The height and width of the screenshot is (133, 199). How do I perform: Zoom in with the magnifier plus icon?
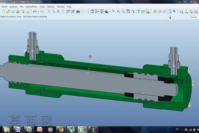[118, 12]
